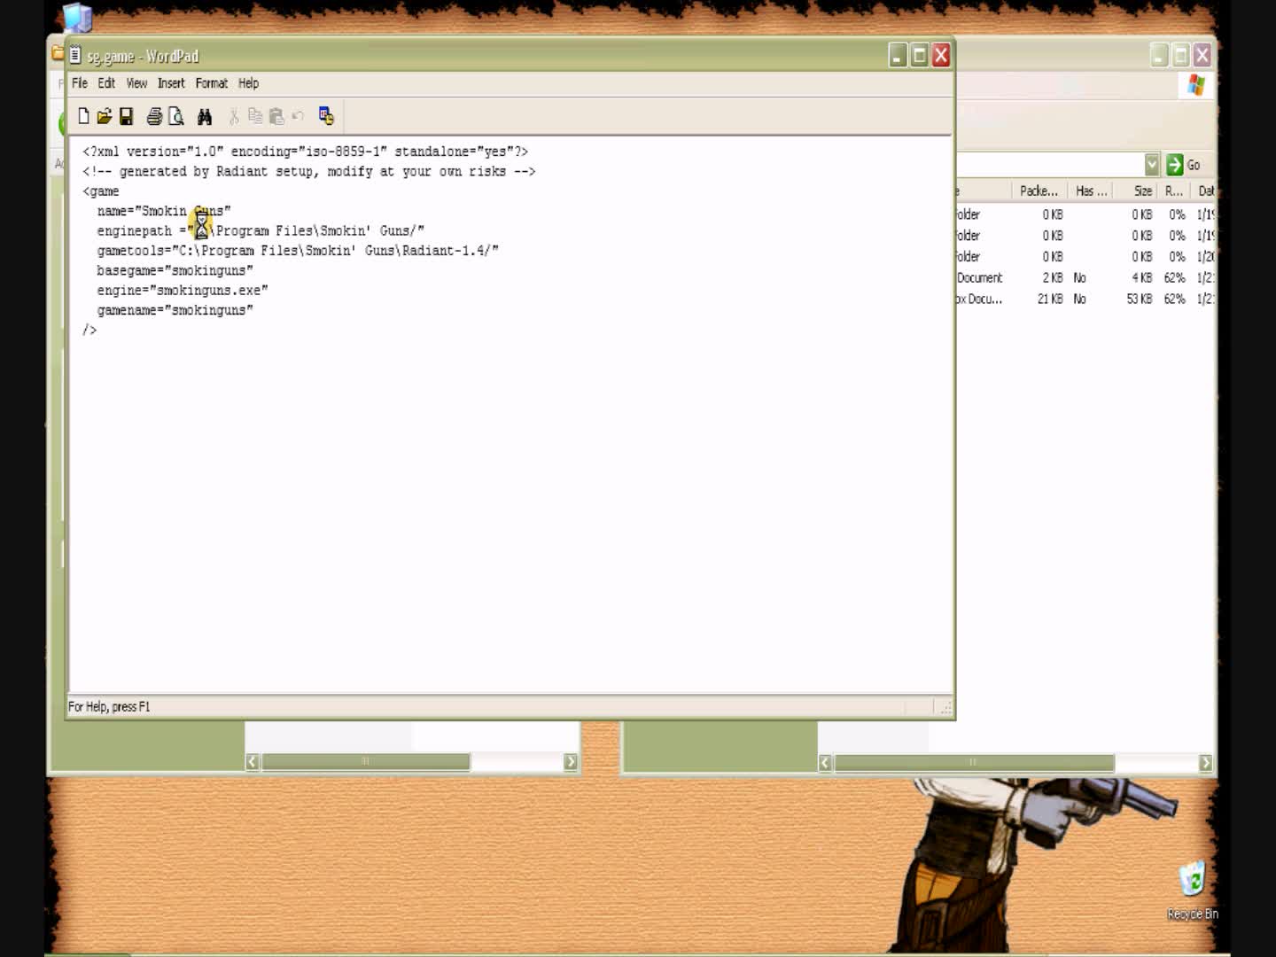Open the View menu in WordPad
This screenshot has height=957, width=1276.
point(136,82)
